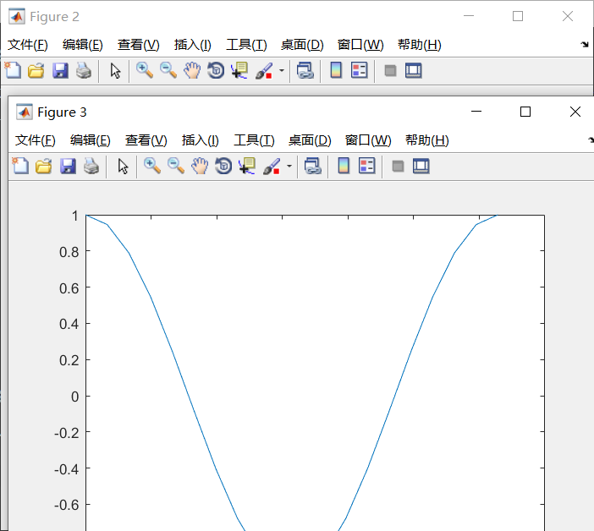
Task: Click Link Plot icon in Figure 2
Action: point(305,70)
